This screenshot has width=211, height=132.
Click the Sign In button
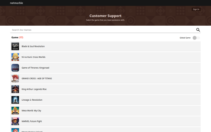click(196, 9)
